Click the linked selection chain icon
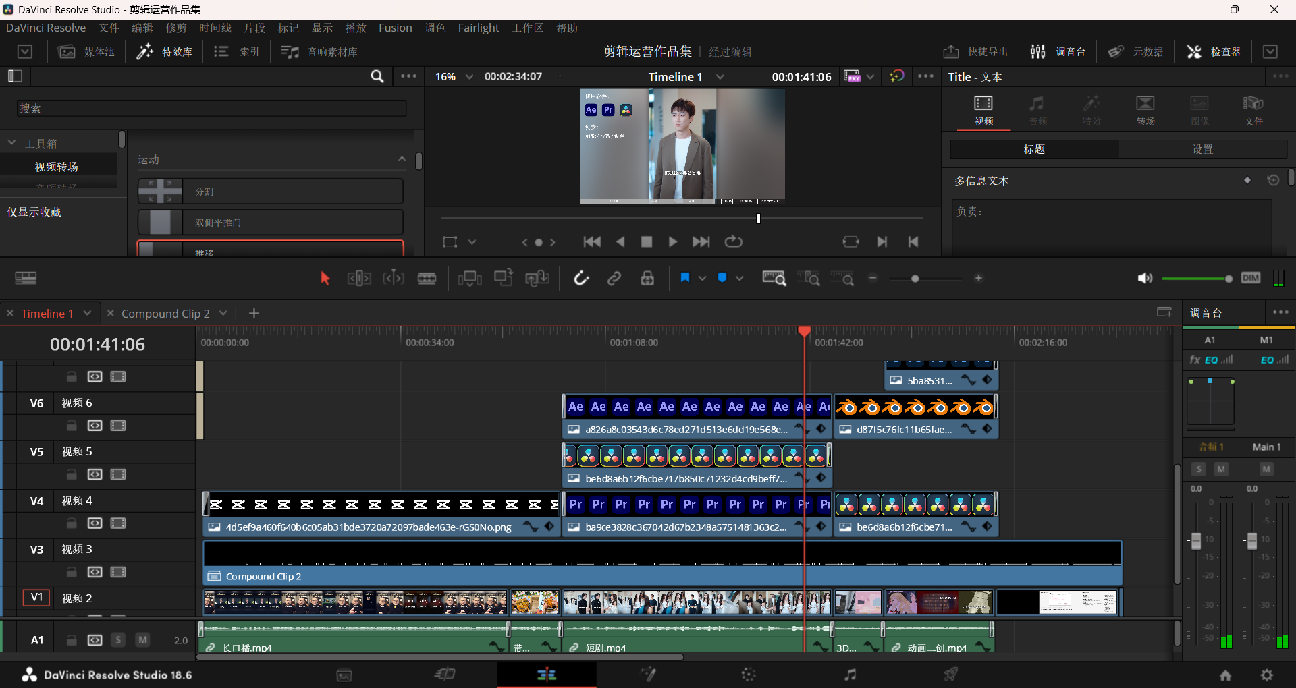The width and height of the screenshot is (1296, 688). pyautogui.click(x=614, y=279)
